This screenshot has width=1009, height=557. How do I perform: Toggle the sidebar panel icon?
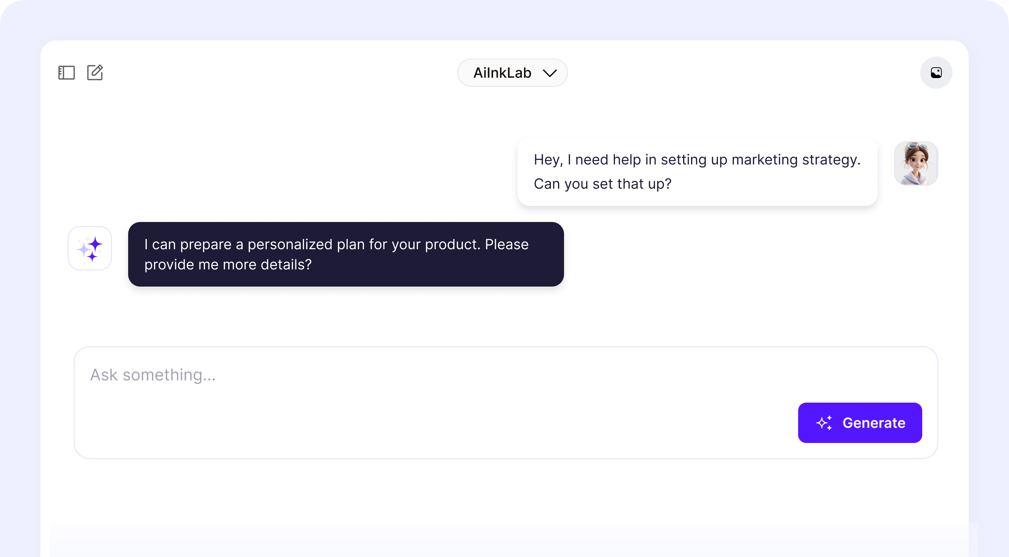coord(66,73)
